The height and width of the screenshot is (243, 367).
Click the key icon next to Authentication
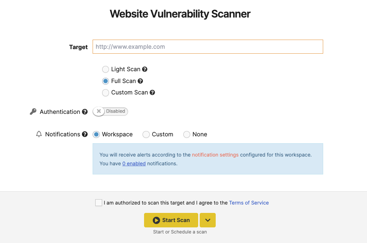pos(34,111)
